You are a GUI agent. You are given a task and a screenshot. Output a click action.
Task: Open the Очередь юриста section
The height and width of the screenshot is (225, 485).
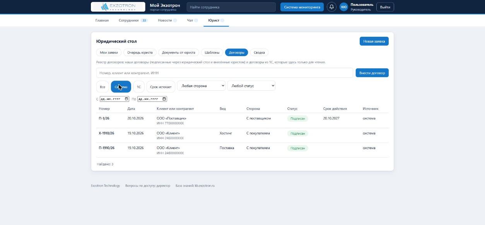click(x=140, y=52)
